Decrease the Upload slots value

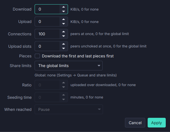pos(63,48)
